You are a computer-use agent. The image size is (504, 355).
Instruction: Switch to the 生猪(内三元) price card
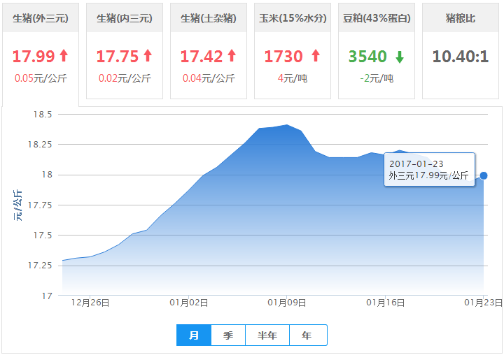125,18
